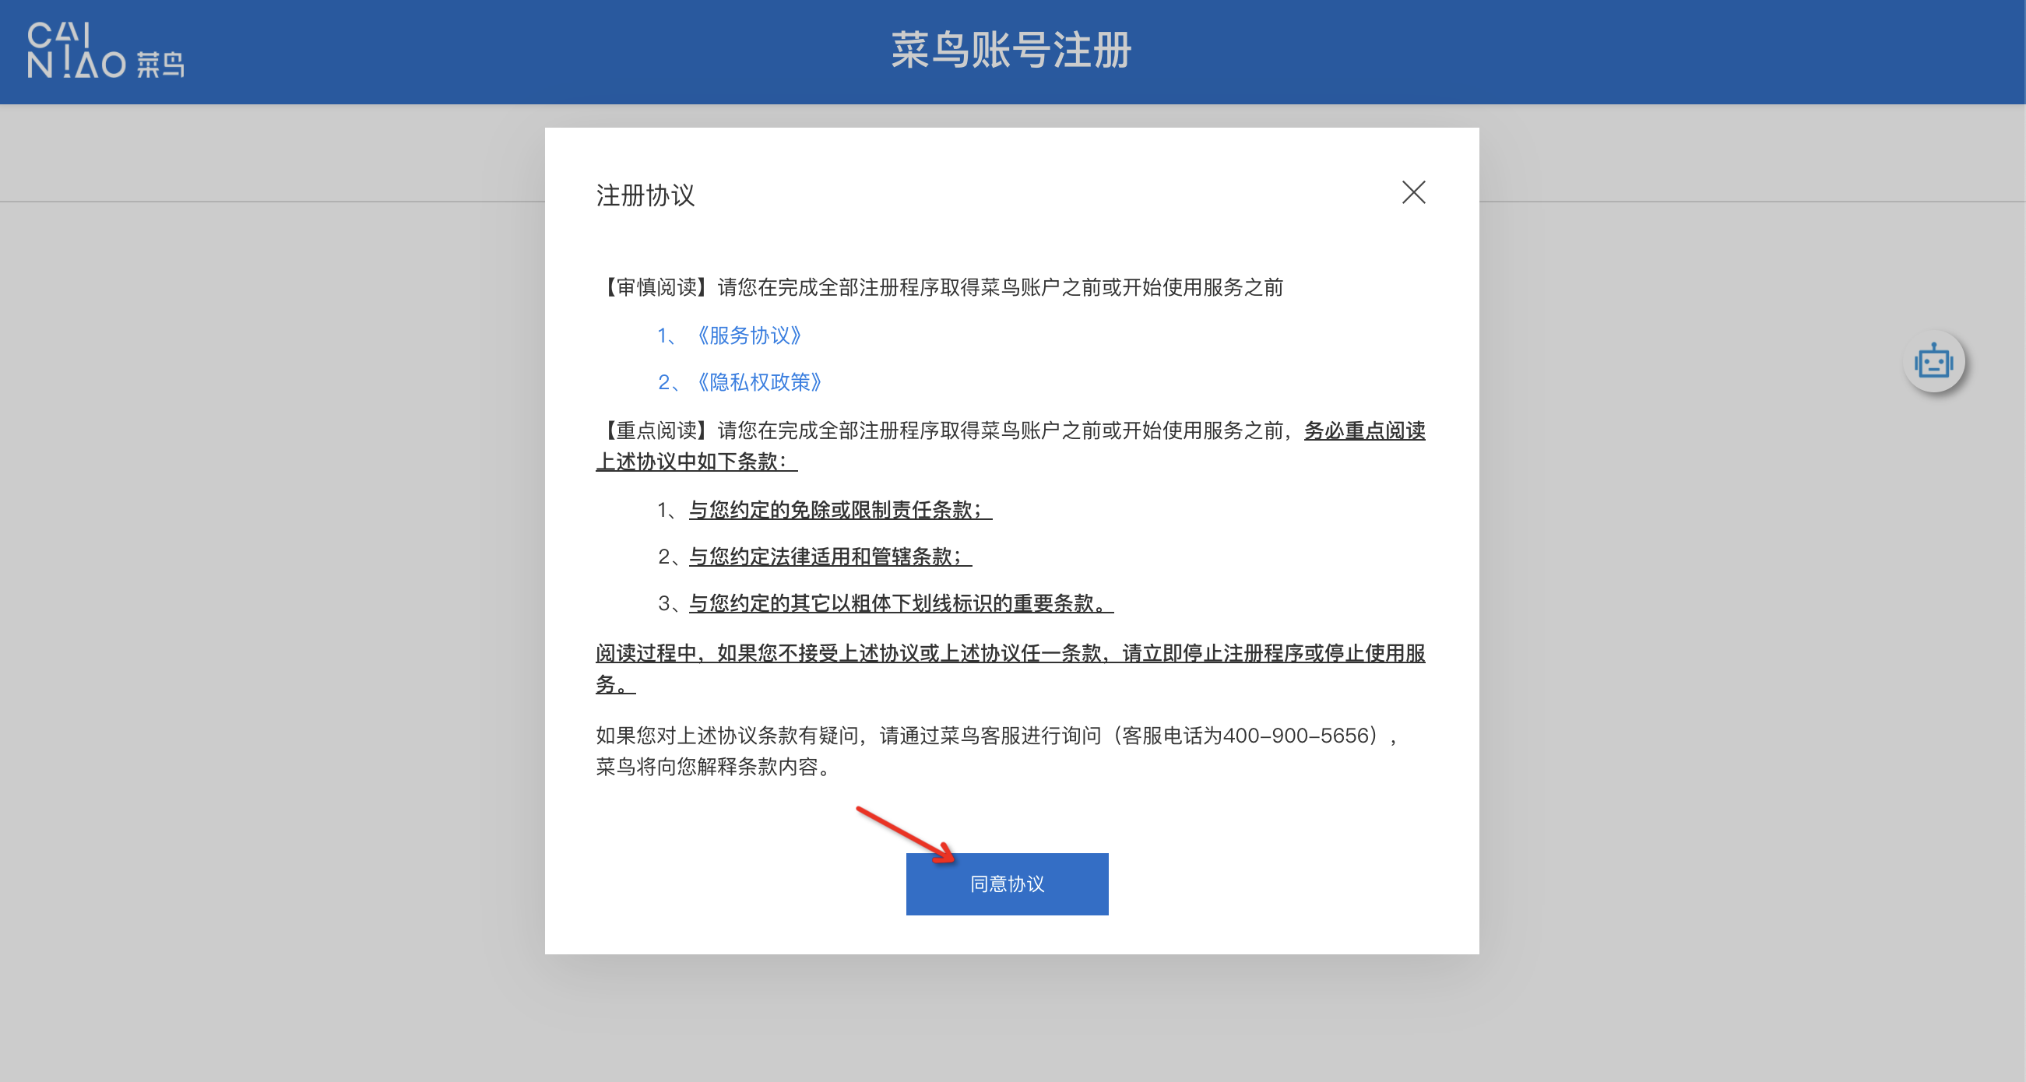Click the 同意协议 button
This screenshot has height=1082, width=2026.
click(x=1007, y=884)
